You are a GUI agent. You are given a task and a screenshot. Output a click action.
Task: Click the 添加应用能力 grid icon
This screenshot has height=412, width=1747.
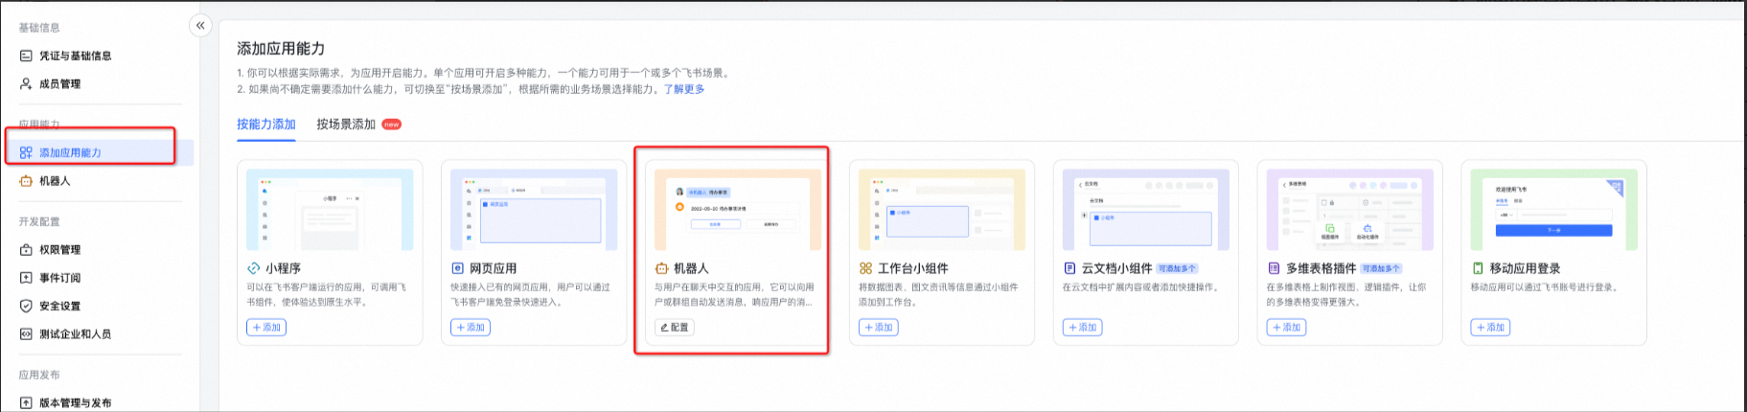pyautogui.click(x=26, y=152)
